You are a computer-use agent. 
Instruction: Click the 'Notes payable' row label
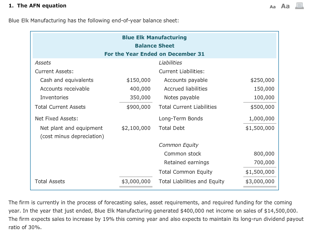point(182,98)
